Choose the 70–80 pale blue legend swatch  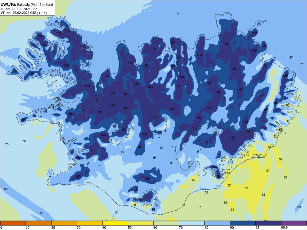click(x=192, y=223)
